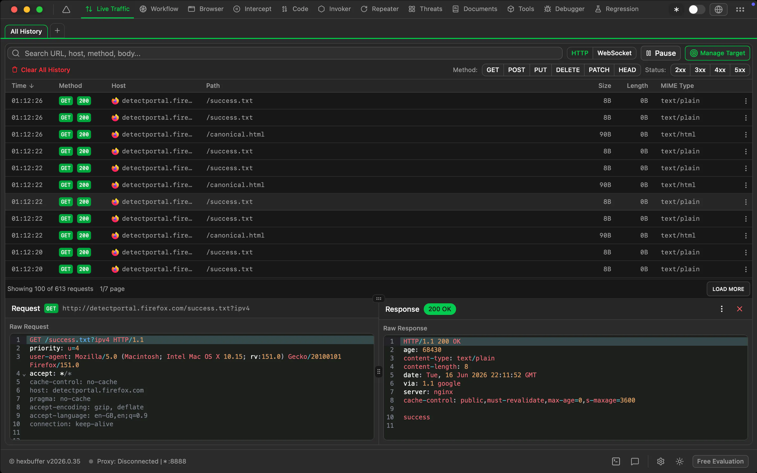The width and height of the screenshot is (757, 473).
Task: Toggle the PUT method filter
Action: (540, 70)
